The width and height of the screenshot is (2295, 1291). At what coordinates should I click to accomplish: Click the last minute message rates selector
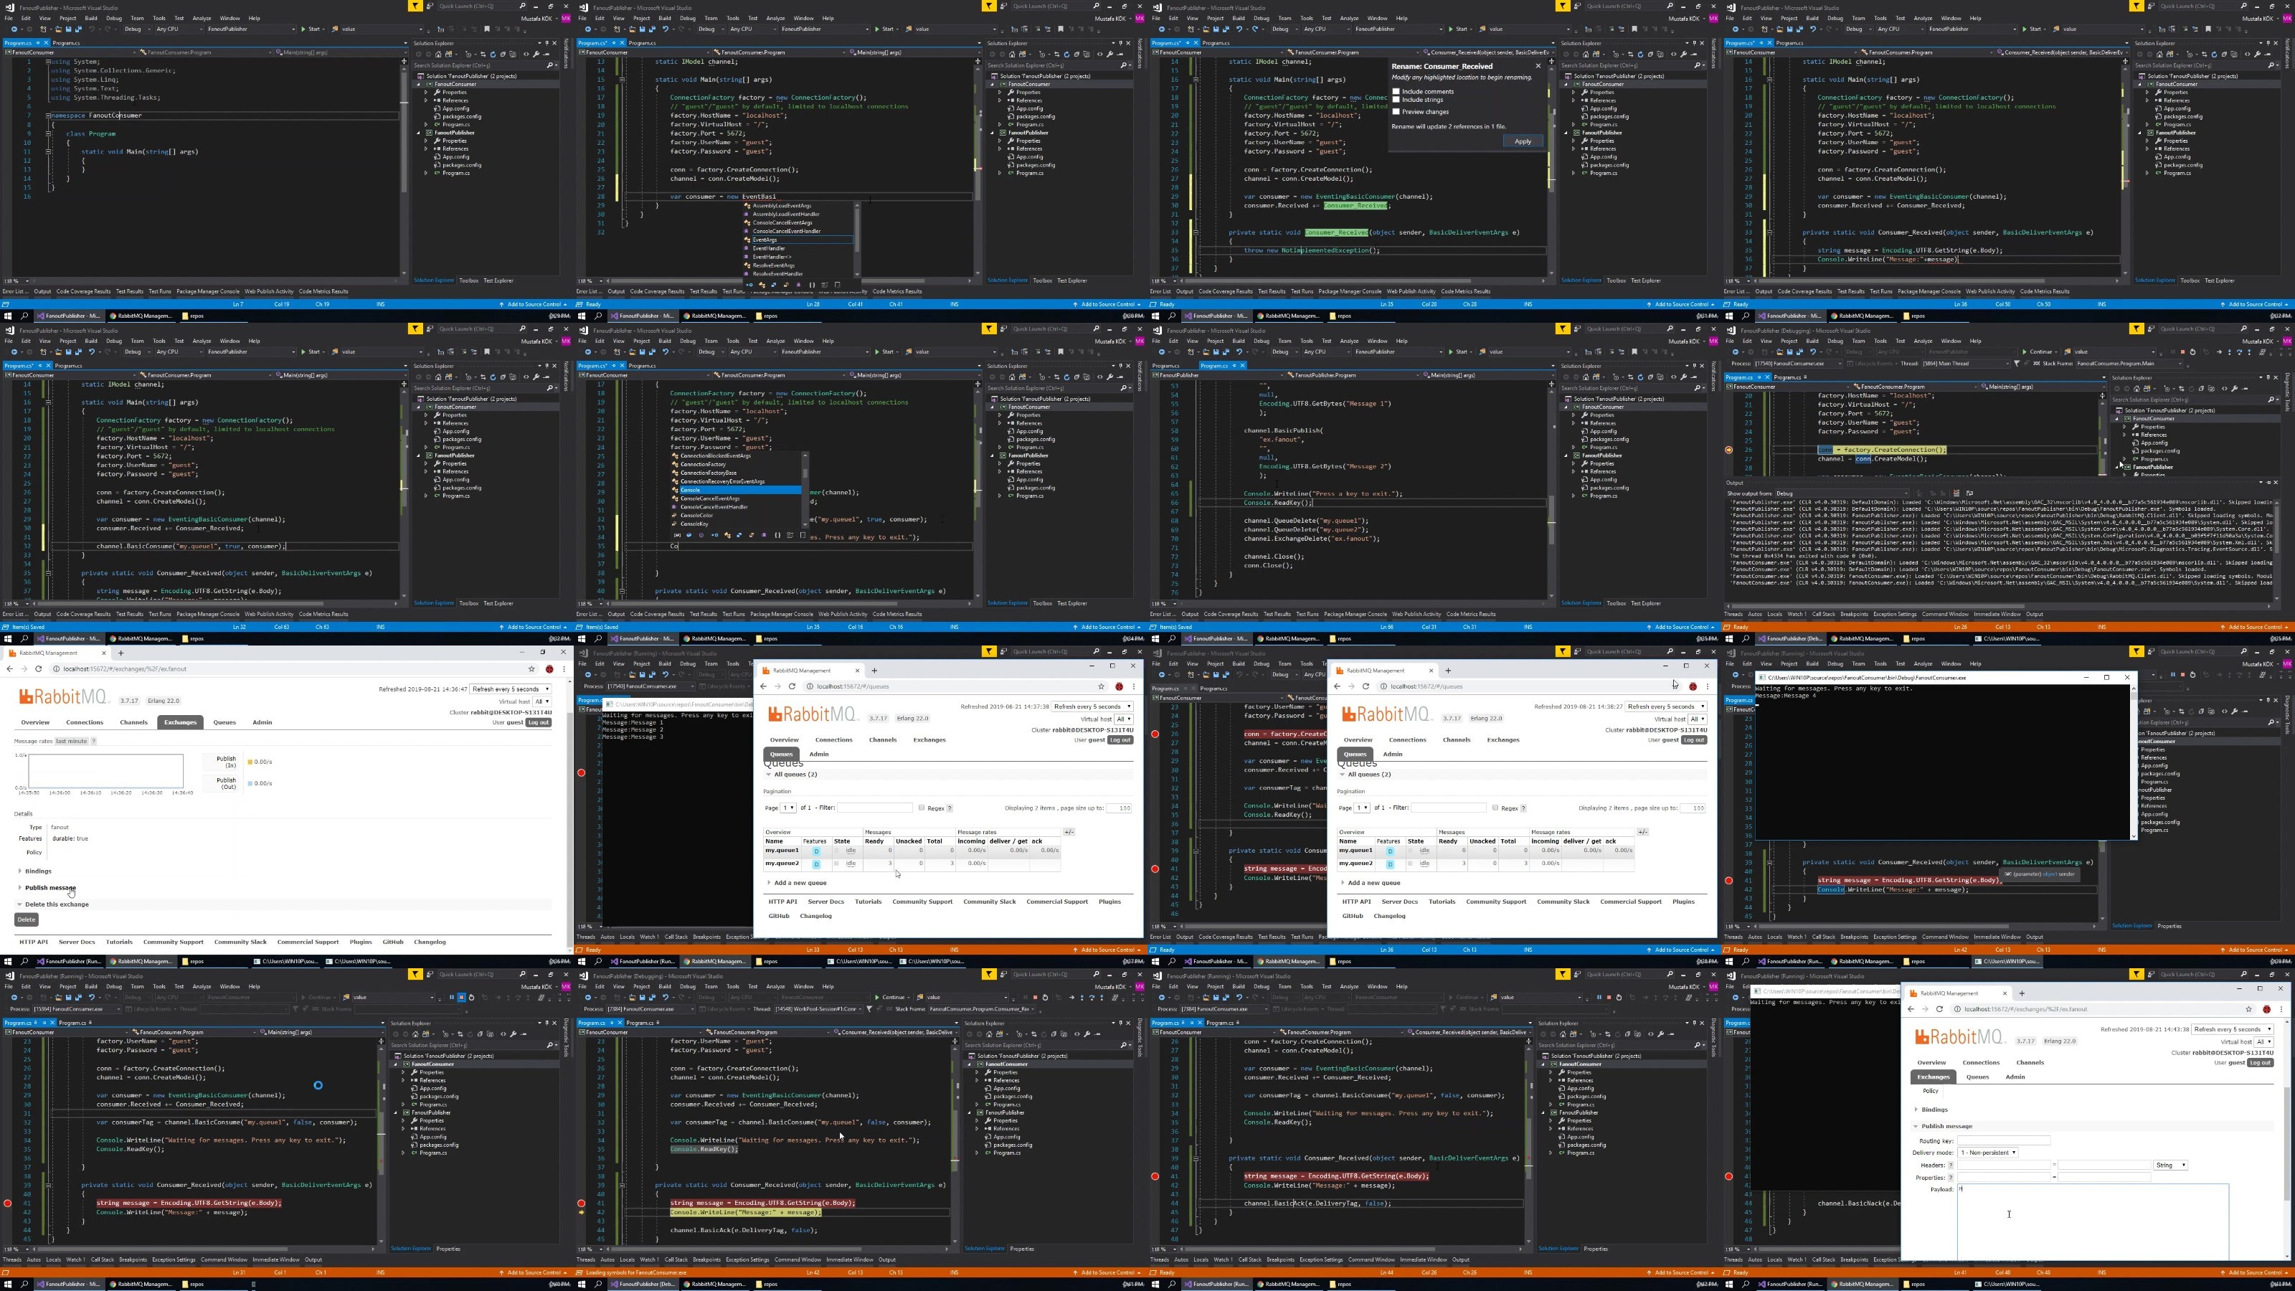pos(71,742)
